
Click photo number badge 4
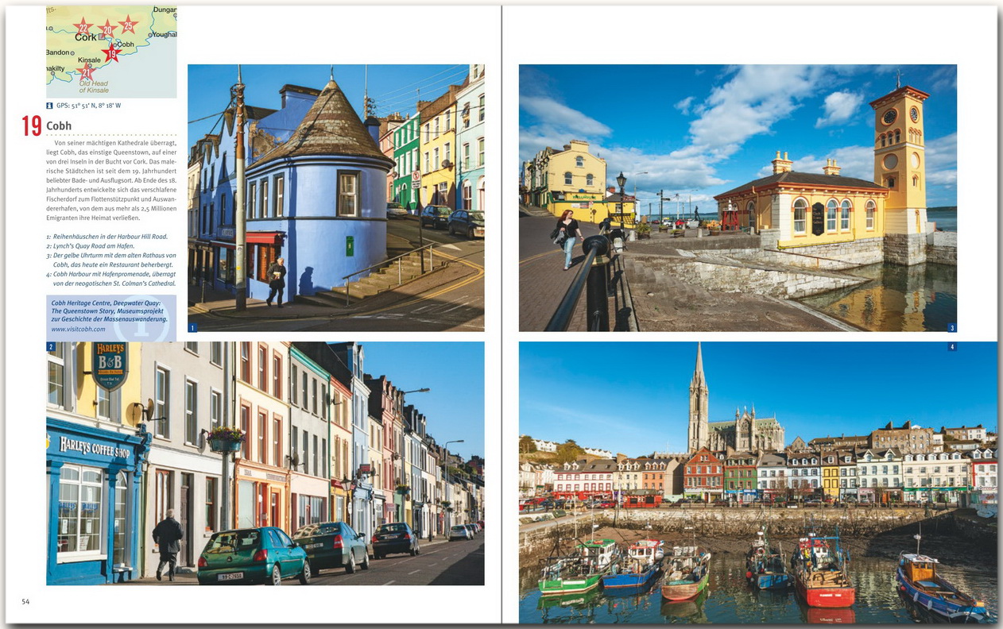952,347
